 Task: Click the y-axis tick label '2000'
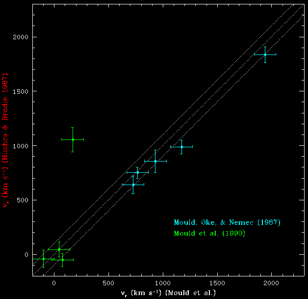pyautogui.click(x=21, y=37)
